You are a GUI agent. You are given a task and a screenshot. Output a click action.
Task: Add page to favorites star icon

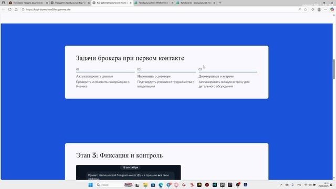(x=306, y=9)
